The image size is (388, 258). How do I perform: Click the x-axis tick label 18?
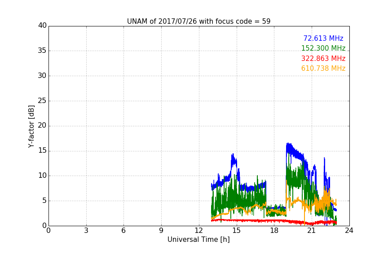click(274, 231)
